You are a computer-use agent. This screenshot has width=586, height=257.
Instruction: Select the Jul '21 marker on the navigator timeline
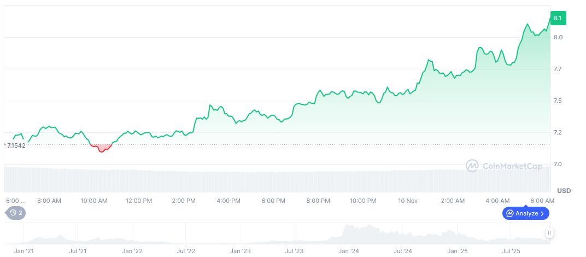pos(78,252)
